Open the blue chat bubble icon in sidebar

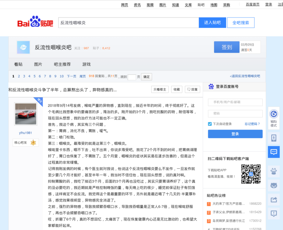click(x=274, y=152)
